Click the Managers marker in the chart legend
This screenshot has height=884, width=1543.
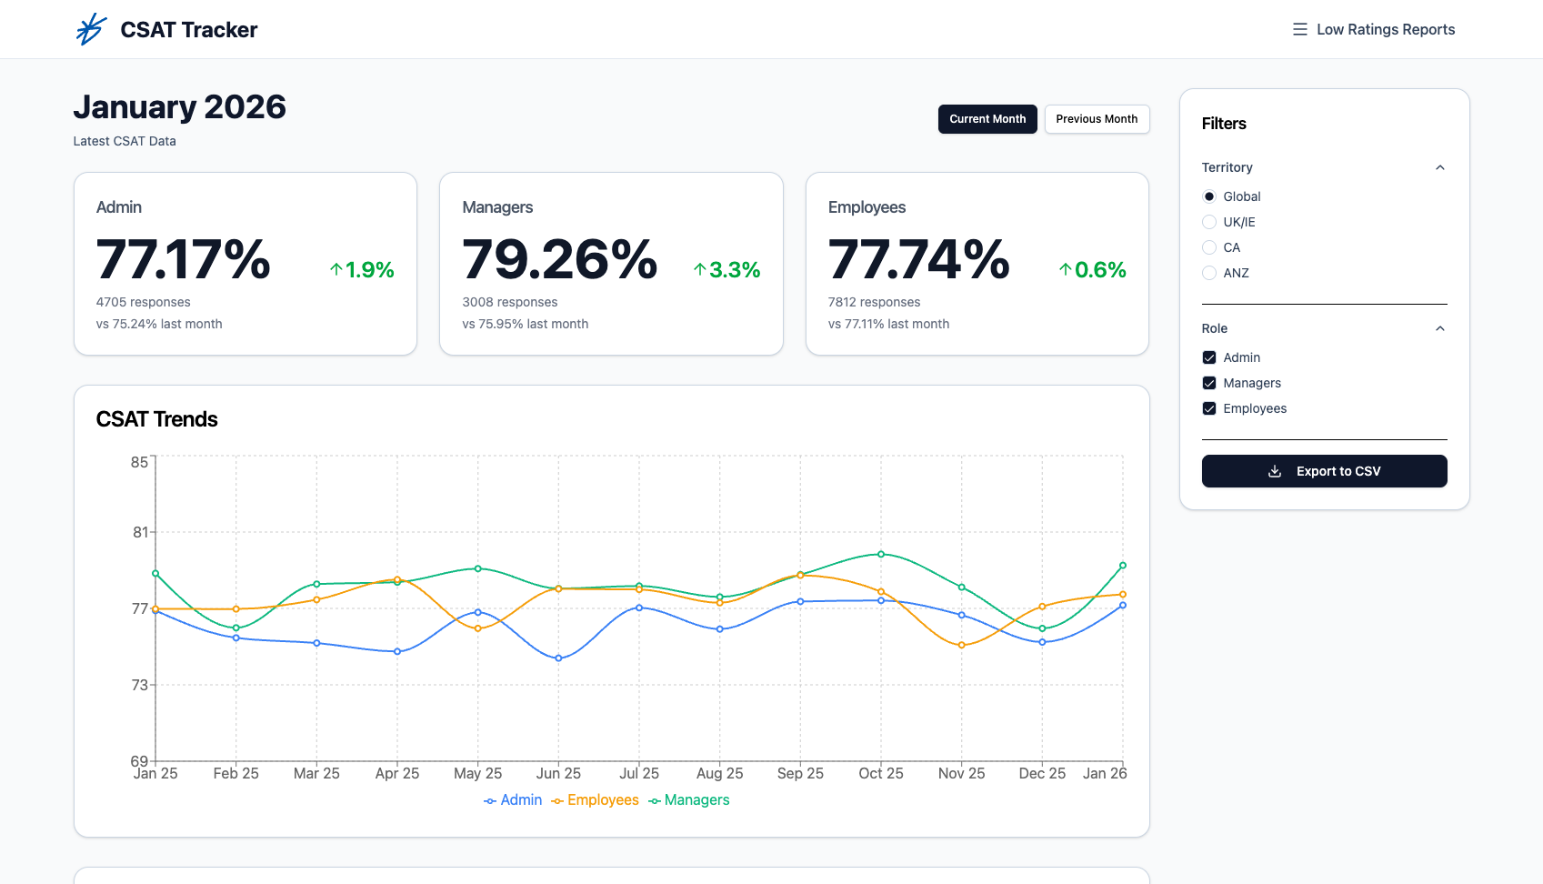coord(654,800)
